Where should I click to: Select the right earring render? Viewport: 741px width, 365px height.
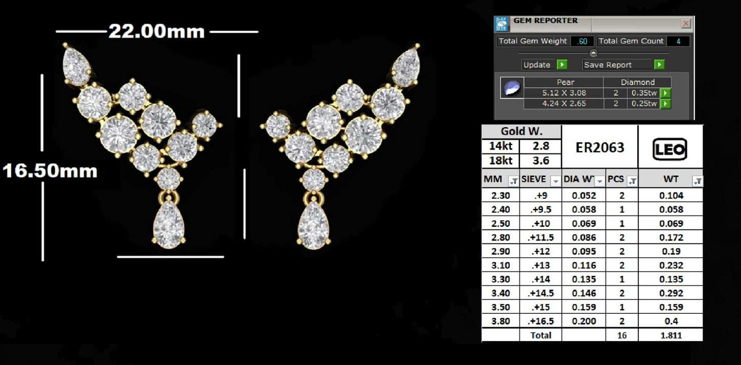pos(341,146)
